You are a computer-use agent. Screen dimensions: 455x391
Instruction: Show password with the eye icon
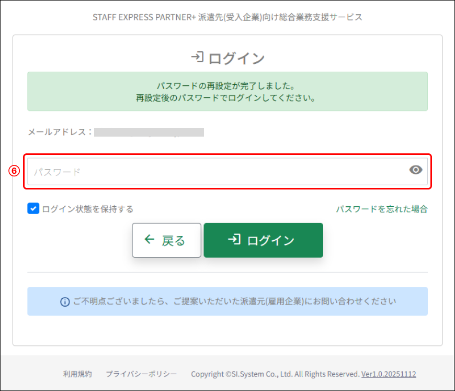click(x=416, y=170)
